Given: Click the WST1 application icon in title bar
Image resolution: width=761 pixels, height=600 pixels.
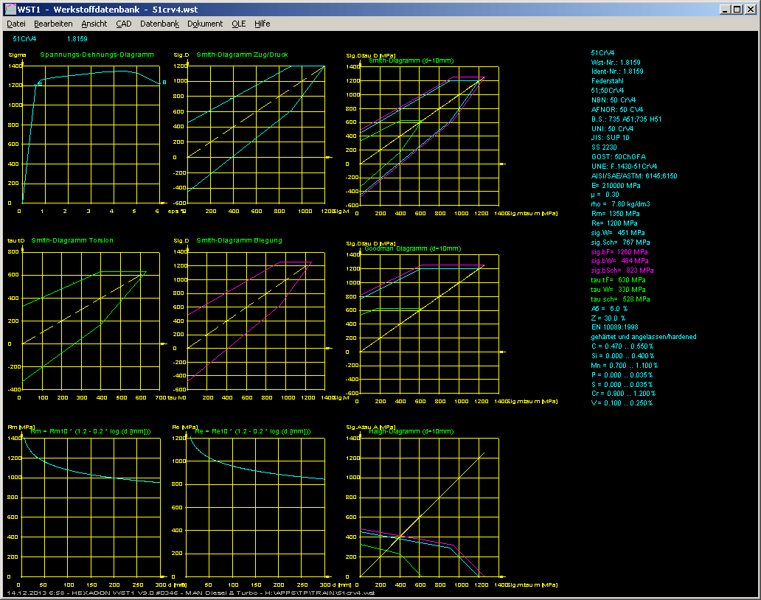Looking at the screenshot, I should (x=10, y=9).
